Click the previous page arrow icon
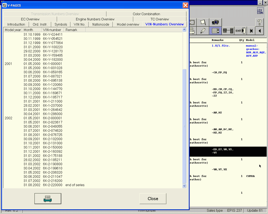Viewport: 268px width, 214px height. [x=260, y=31]
